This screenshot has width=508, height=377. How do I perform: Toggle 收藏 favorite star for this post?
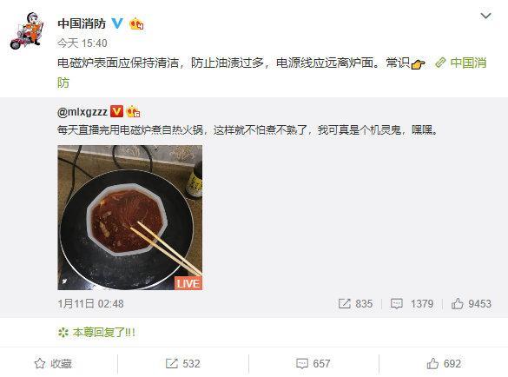click(x=53, y=364)
